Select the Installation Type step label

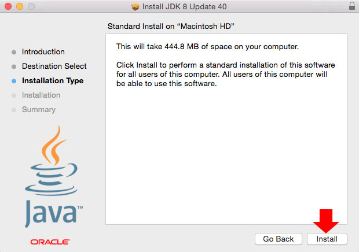[53, 81]
